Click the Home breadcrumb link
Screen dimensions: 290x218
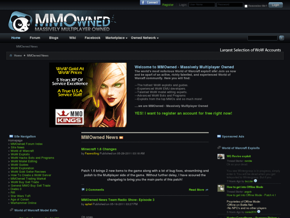coord(18,56)
